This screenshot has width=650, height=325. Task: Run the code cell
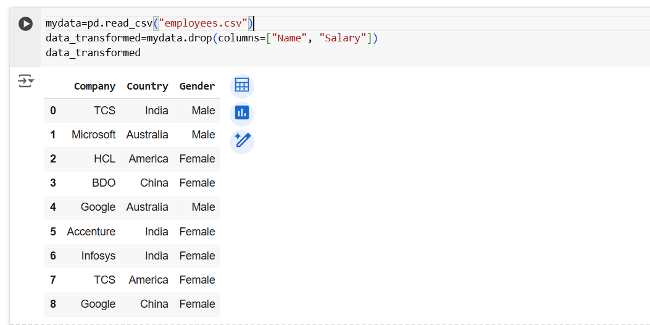(x=25, y=23)
